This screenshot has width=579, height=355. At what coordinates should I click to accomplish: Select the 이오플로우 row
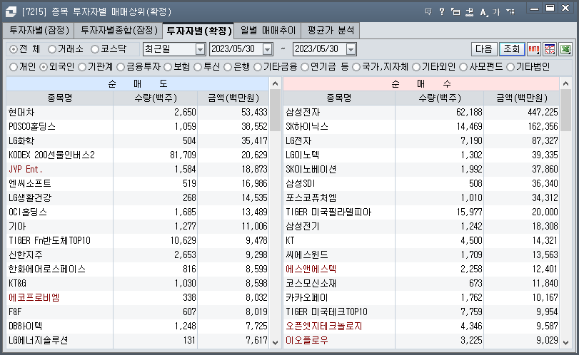point(421,340)
